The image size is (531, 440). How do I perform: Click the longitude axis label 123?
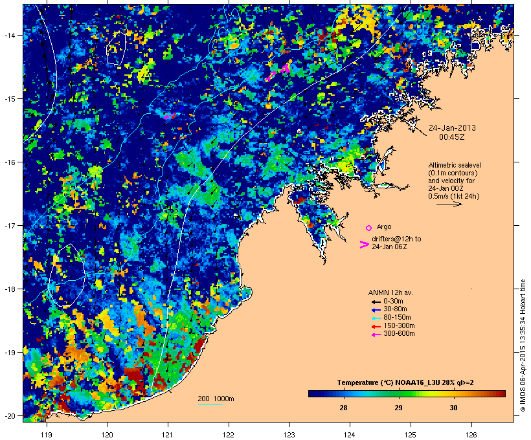(289, 435)
